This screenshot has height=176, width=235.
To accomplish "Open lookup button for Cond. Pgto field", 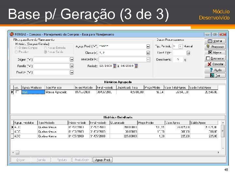I will pyautogui.click(x=188, y=53).
